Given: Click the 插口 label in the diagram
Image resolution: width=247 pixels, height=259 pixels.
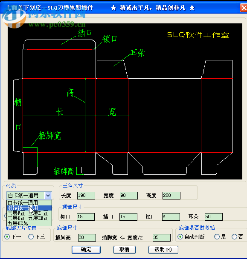Looking at the screenshot, I should [84, 33].
